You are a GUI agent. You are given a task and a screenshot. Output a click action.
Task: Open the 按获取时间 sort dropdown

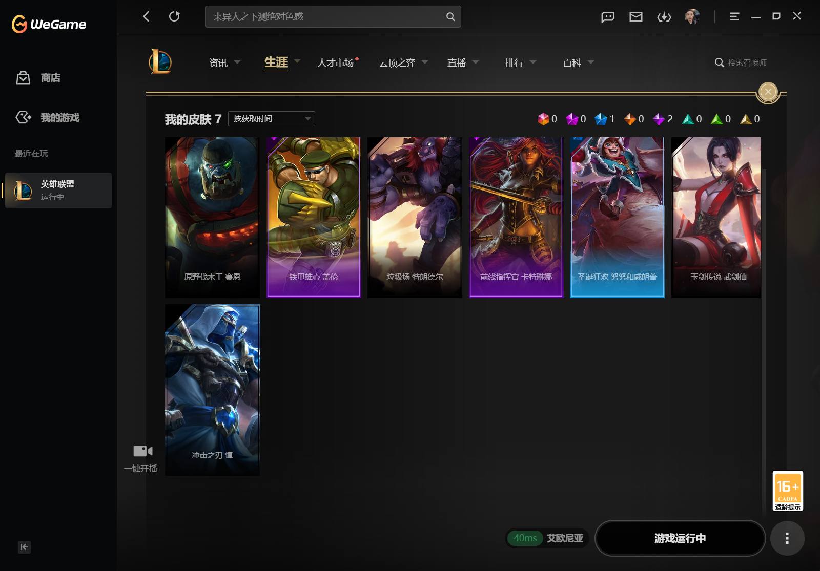point(272,119)
